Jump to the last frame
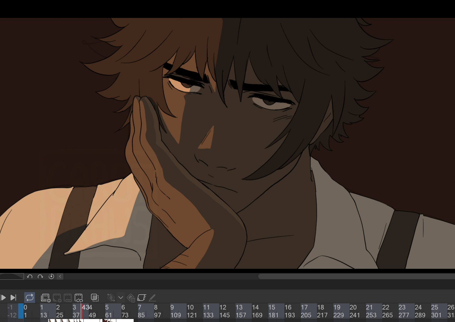This screenshot has height=322, width=455. [13, 298]
